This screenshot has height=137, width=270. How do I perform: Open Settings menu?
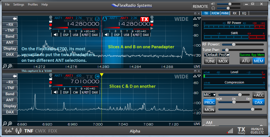click(19, 5)
